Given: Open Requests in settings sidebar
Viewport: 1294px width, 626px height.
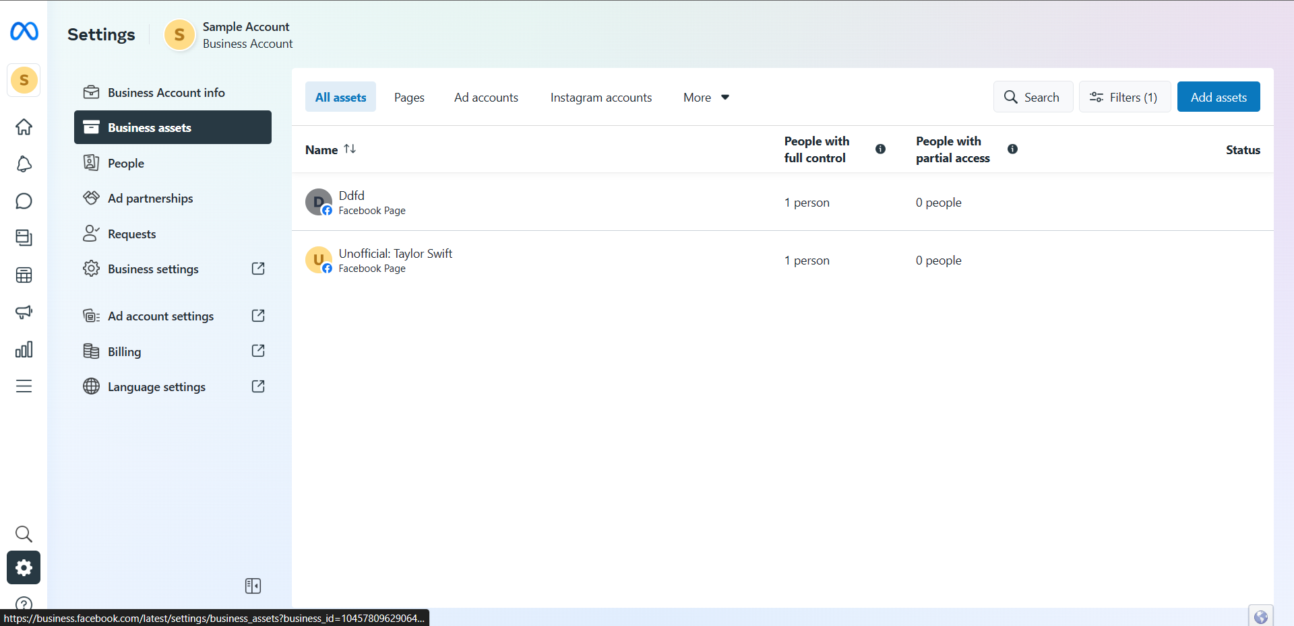Looking at the screenshot, I should tap(173, 234).
